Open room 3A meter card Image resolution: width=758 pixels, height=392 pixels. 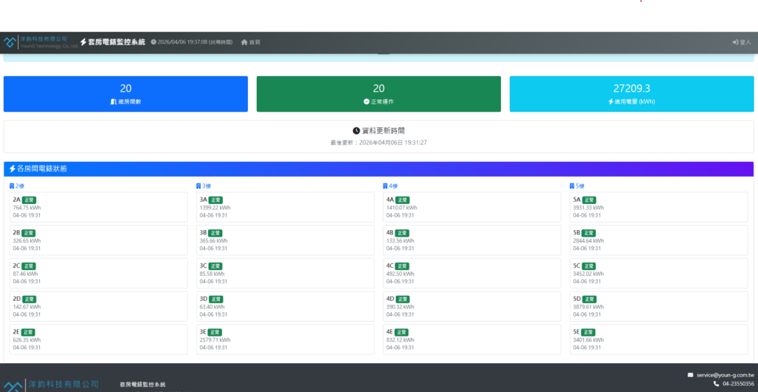285,207
